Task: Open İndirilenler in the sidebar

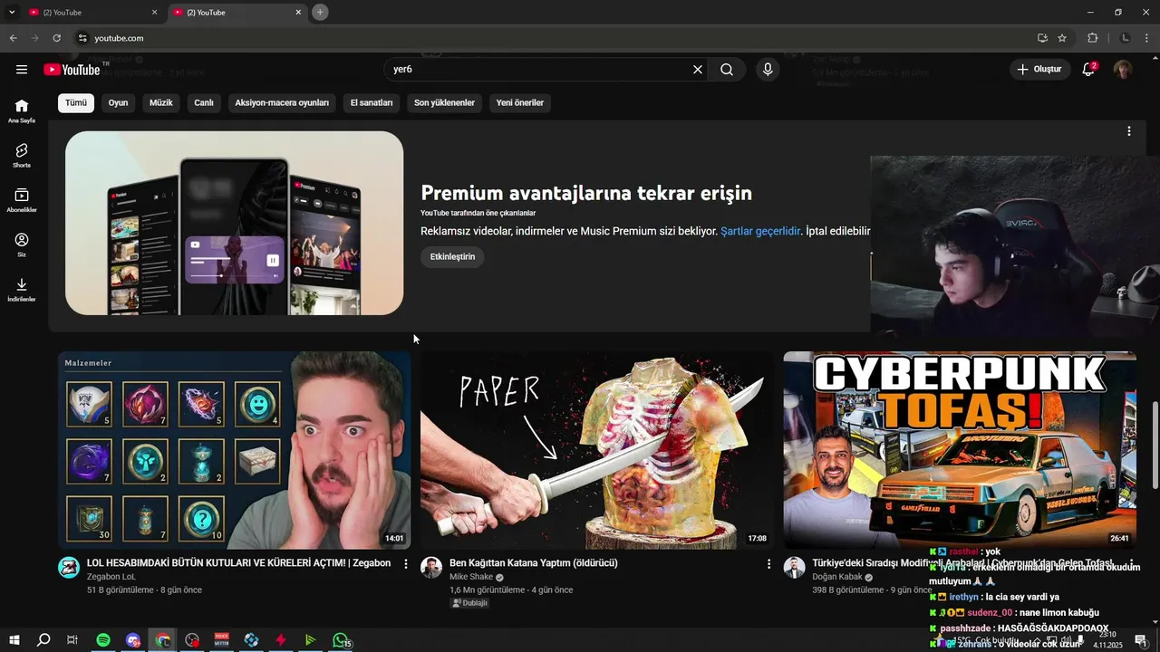Action: point(22,289)
